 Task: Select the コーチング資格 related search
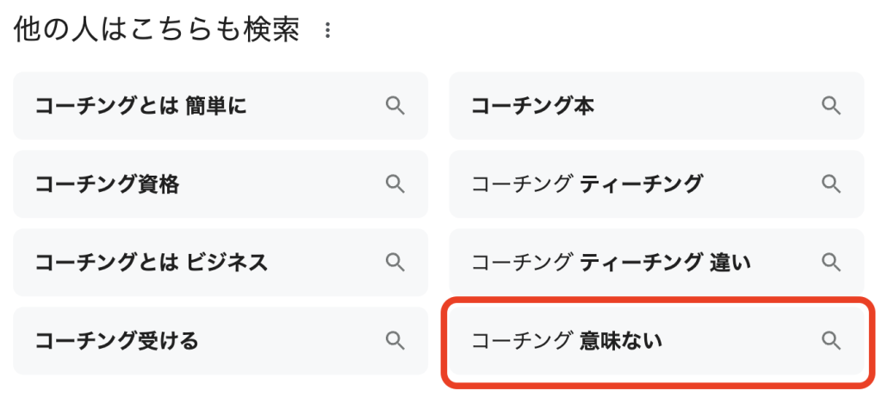click(107, 184)
